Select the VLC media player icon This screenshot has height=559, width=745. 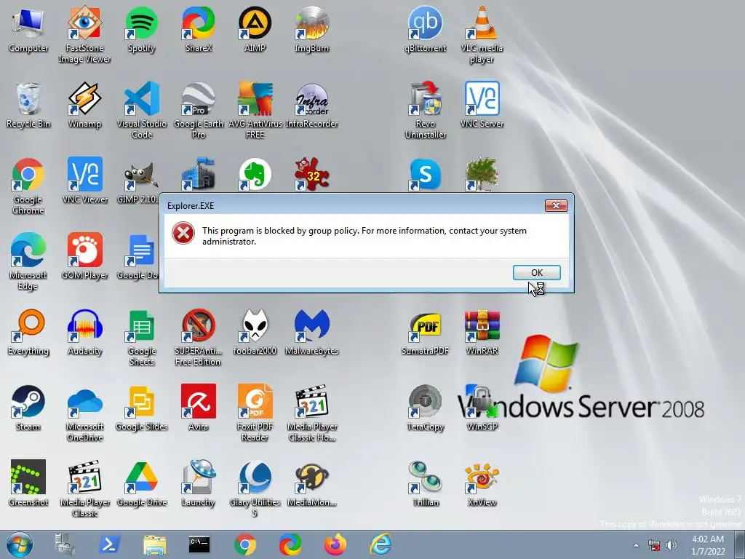482,34
